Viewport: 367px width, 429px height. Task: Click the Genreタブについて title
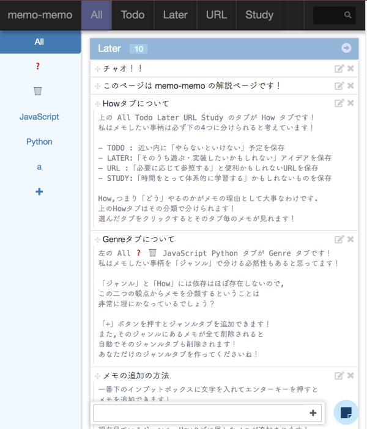click(x=138, y=240)
